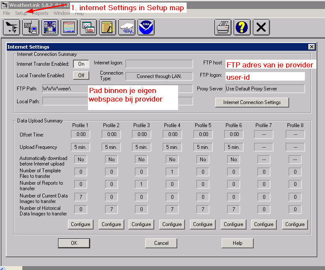Screen dimensions: 325x270
Task: Click the rain cloud toolbar icon
Action: [x=127, y=27]
